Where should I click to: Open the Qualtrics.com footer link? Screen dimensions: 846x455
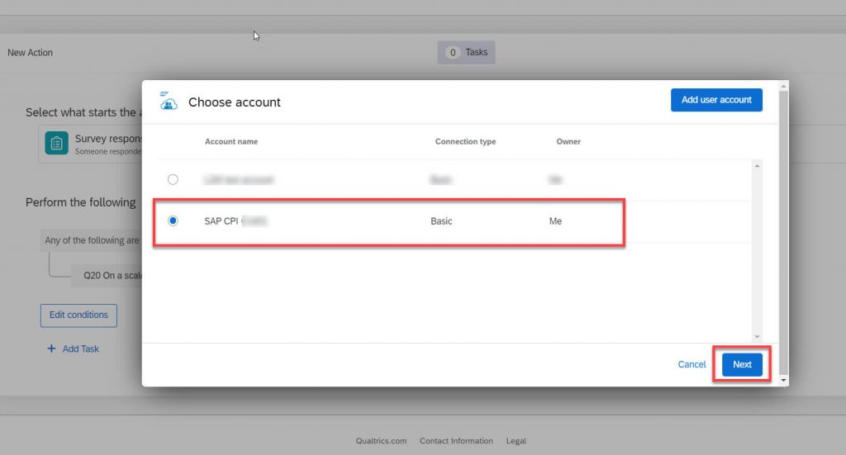[381, 440]
